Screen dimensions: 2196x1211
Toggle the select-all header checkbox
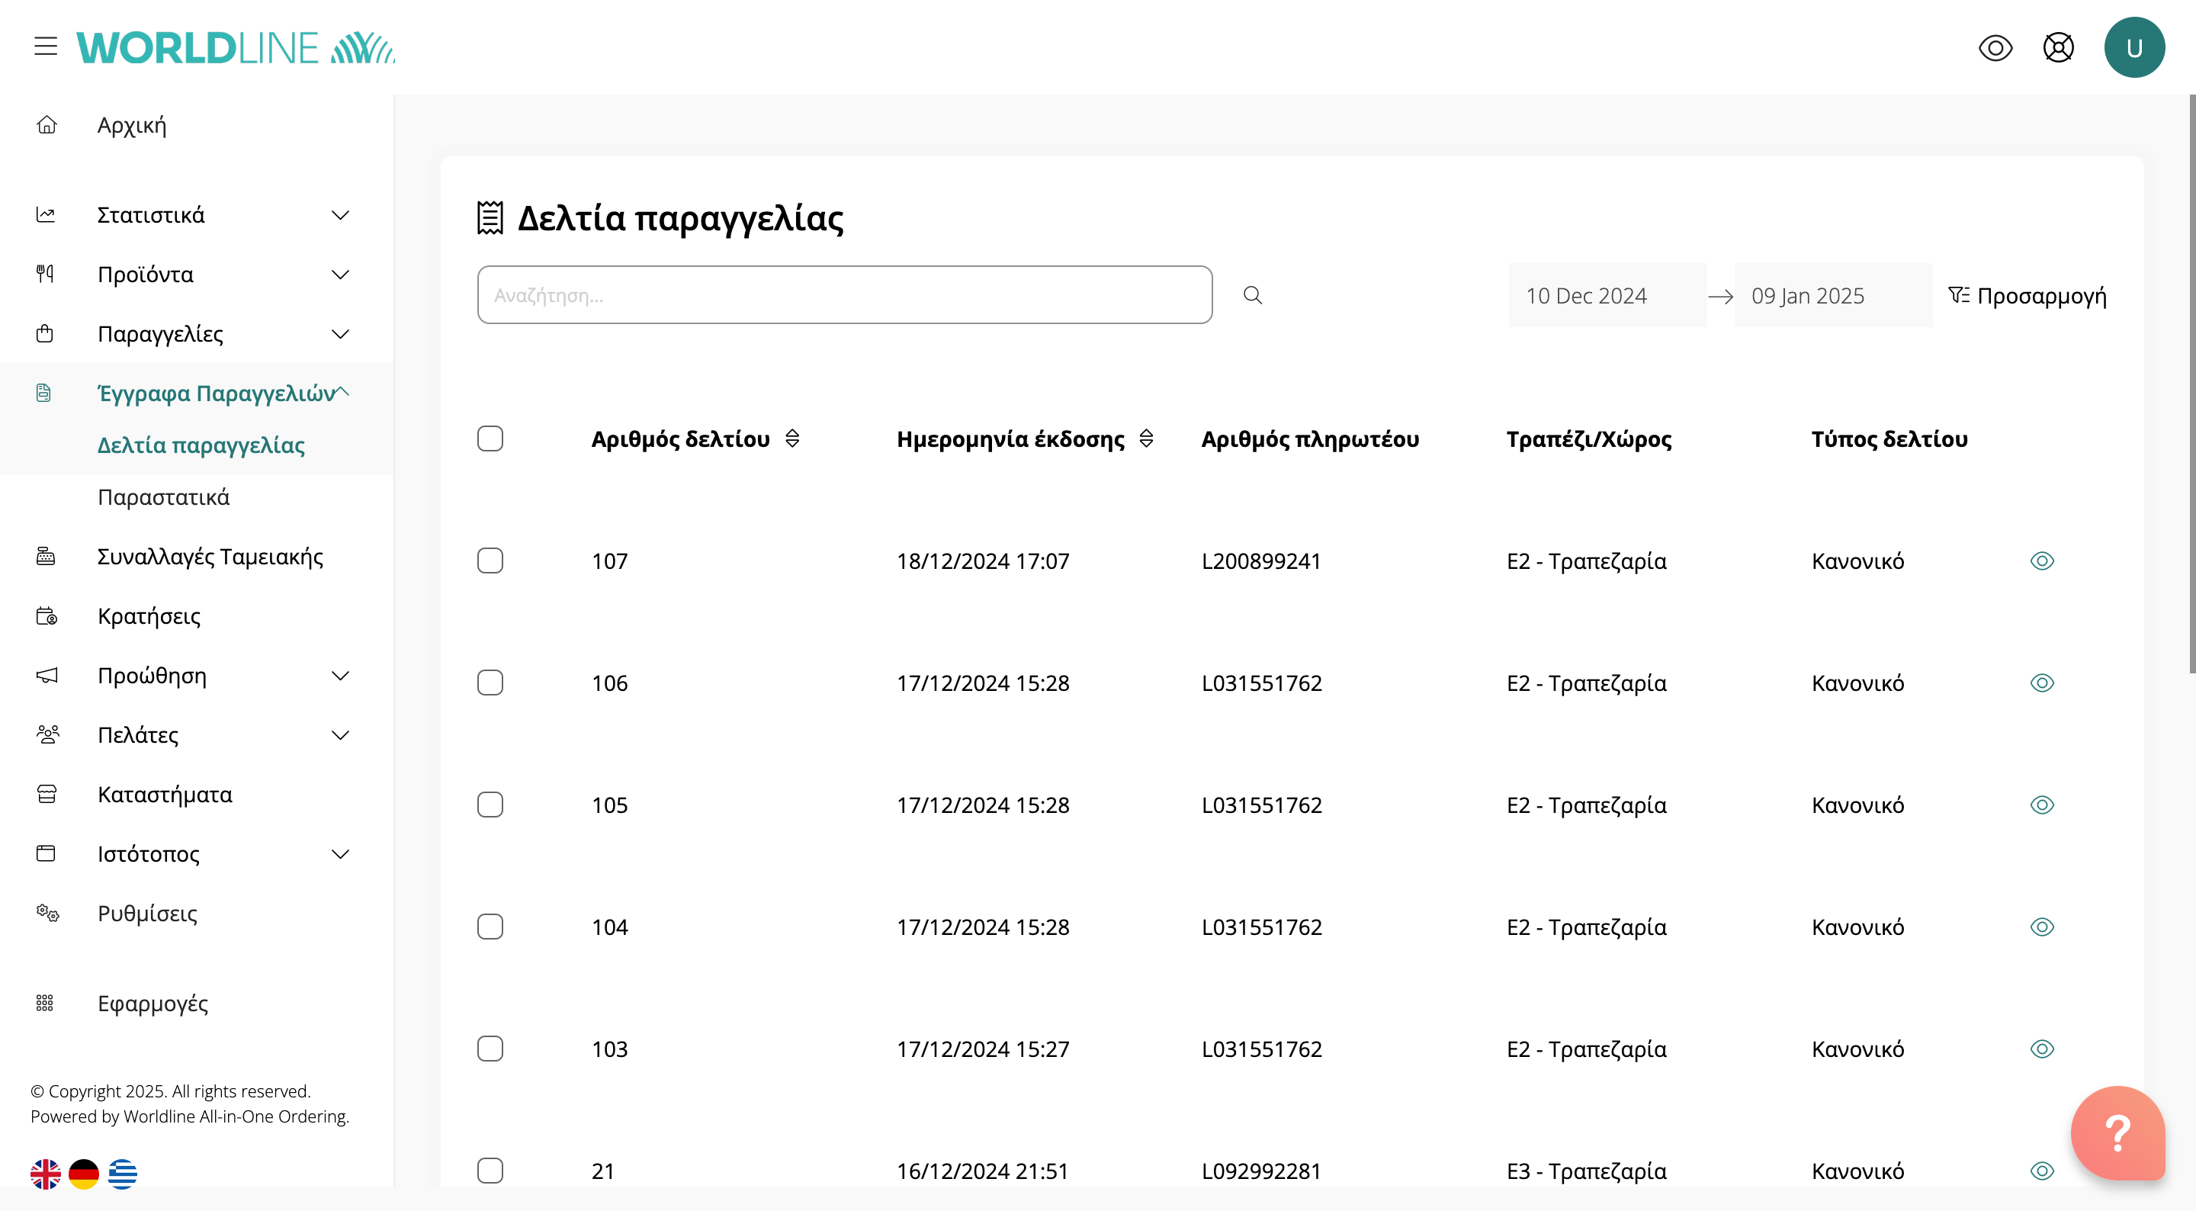pos(490,438)
